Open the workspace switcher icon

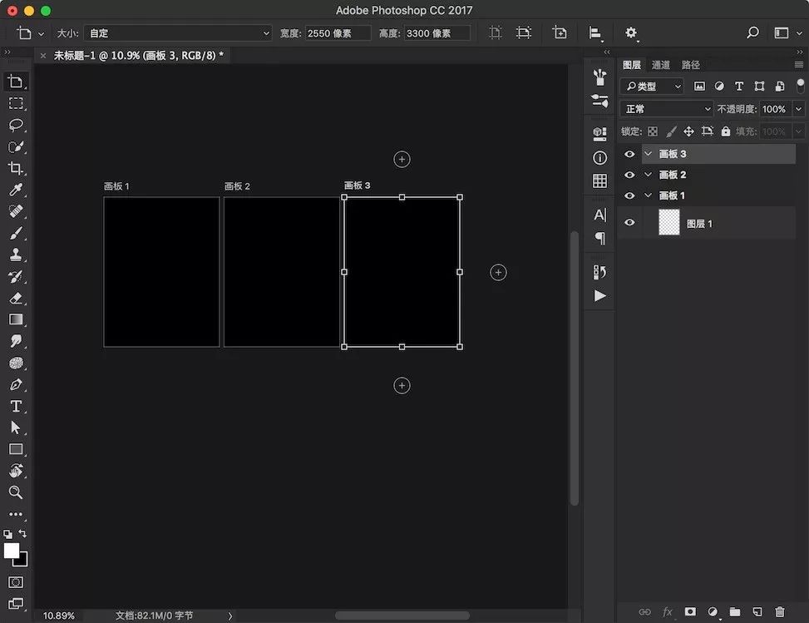pos(782,33)
